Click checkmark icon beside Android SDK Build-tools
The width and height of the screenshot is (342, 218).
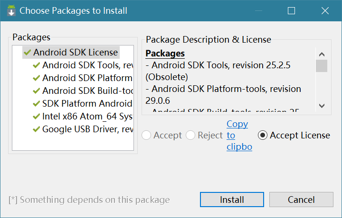(36, 91)
